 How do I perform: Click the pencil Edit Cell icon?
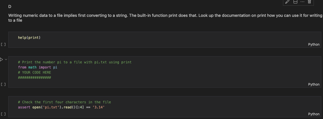pos(287,2)
